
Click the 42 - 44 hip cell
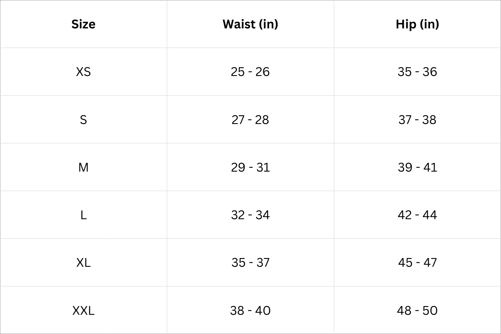(417, 215)
